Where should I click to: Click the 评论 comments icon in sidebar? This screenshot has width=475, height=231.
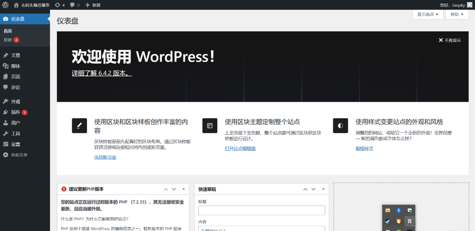[6, 87]
